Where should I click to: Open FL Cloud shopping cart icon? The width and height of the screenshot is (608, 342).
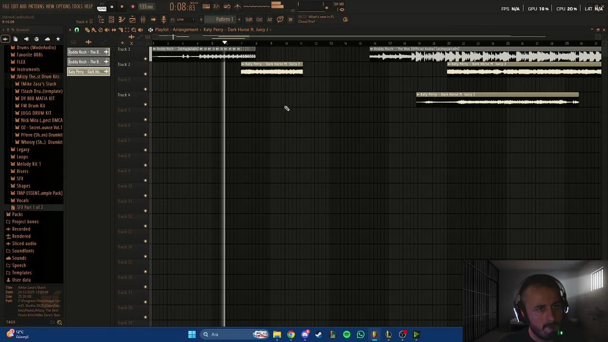click(290, 19)
